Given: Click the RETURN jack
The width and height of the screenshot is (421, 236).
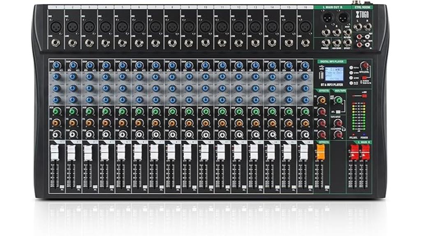Looking at the screenshot, I should pos(348,32).
